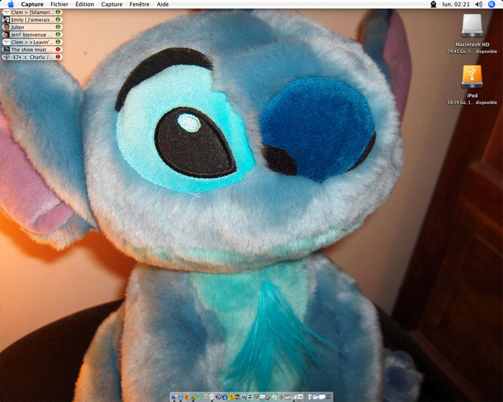Select contact "Emily [ J'aimerais…"
This screenshot has width=503, height=402.
32,19
